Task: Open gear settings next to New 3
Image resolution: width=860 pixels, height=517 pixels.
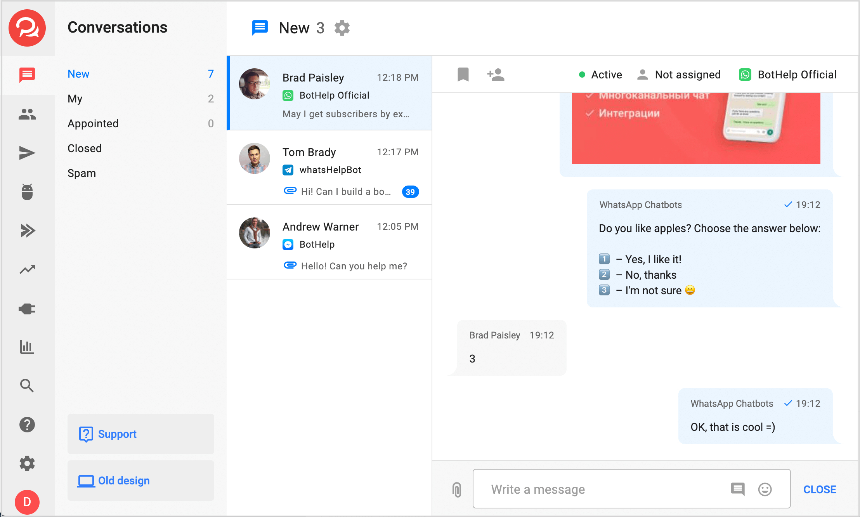Action: click(342, 28)
